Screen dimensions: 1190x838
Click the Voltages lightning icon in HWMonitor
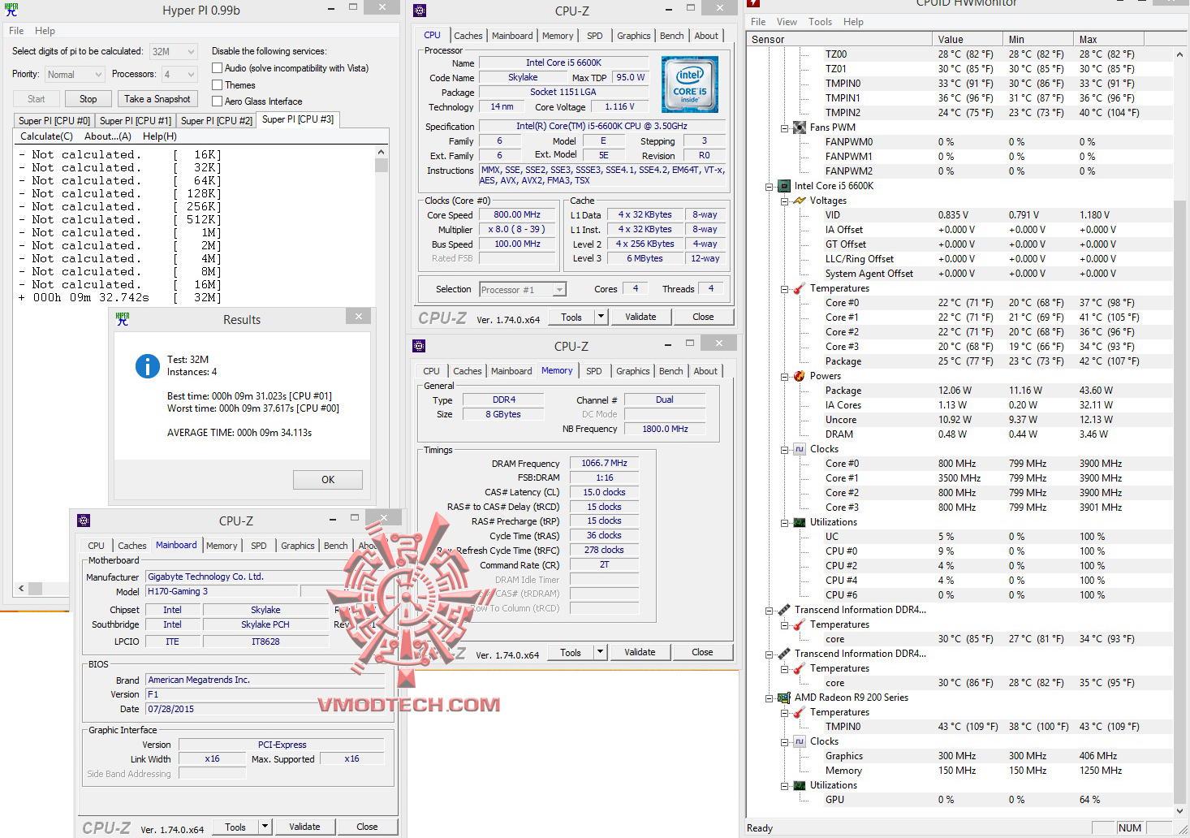point(800,201)
